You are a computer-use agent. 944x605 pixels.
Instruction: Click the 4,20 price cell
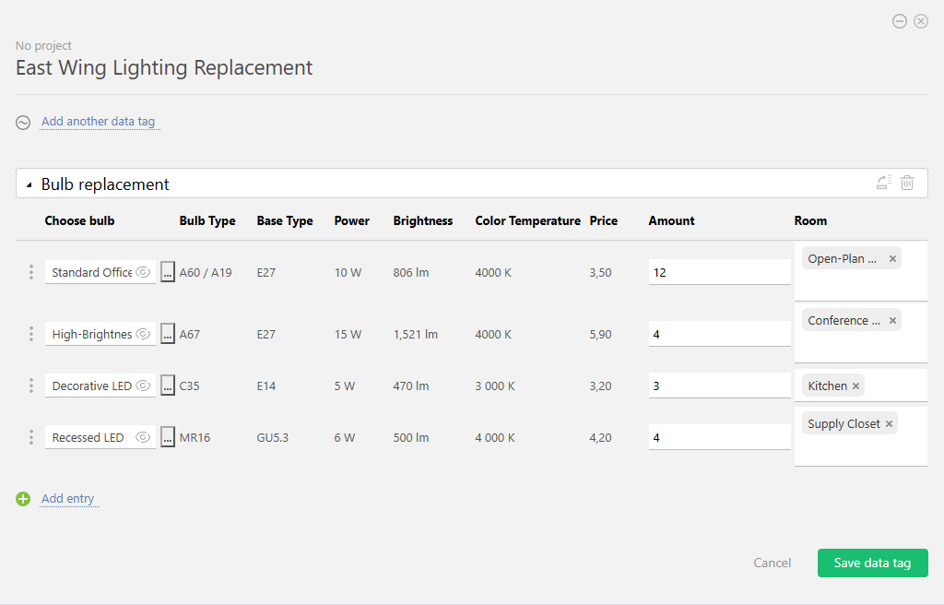tap(600, 437)
